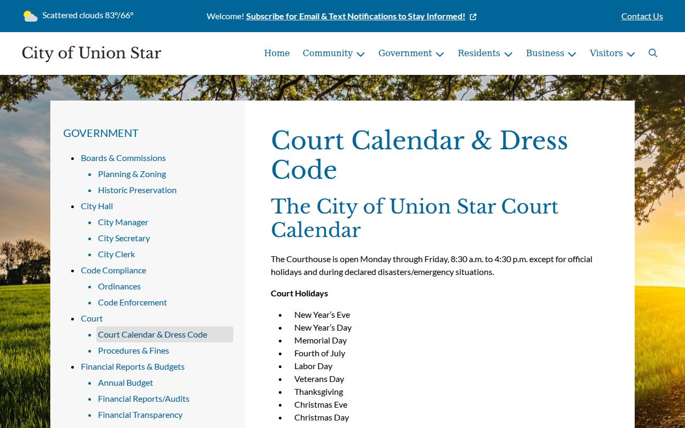Select Court in the sidebar
The width and height of the screenshot is (685, 428).
coord(92,318)
